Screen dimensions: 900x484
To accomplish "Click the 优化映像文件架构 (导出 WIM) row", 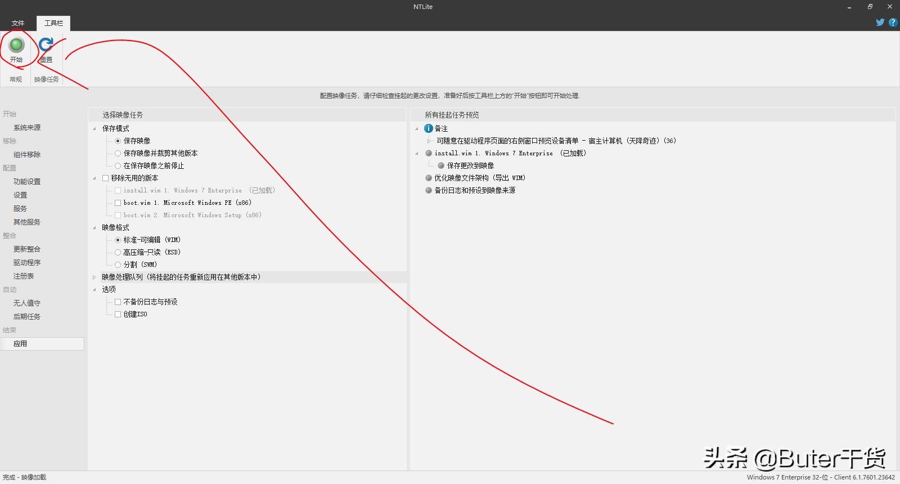I will click(480, 178).
